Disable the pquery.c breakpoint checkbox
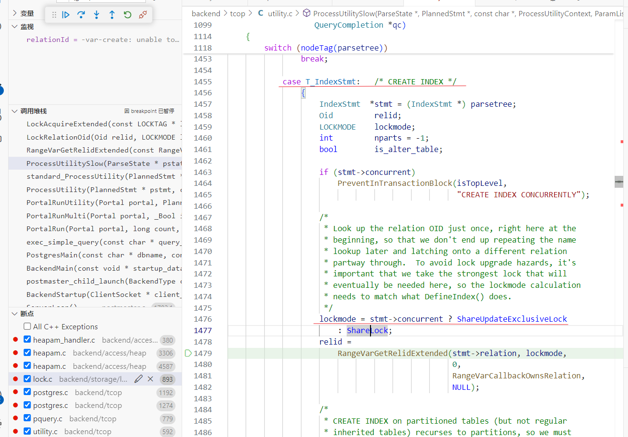This screenshot has height=437, width=628. point(27,418)
